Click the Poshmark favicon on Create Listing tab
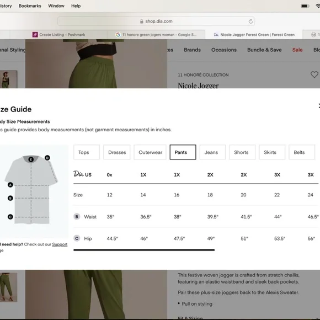 click(35, 35)
